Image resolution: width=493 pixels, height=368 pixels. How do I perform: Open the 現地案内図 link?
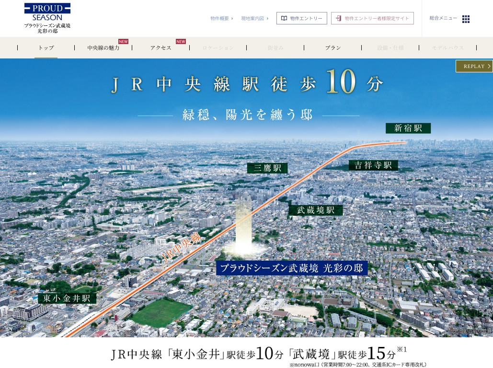pos(252,18)
